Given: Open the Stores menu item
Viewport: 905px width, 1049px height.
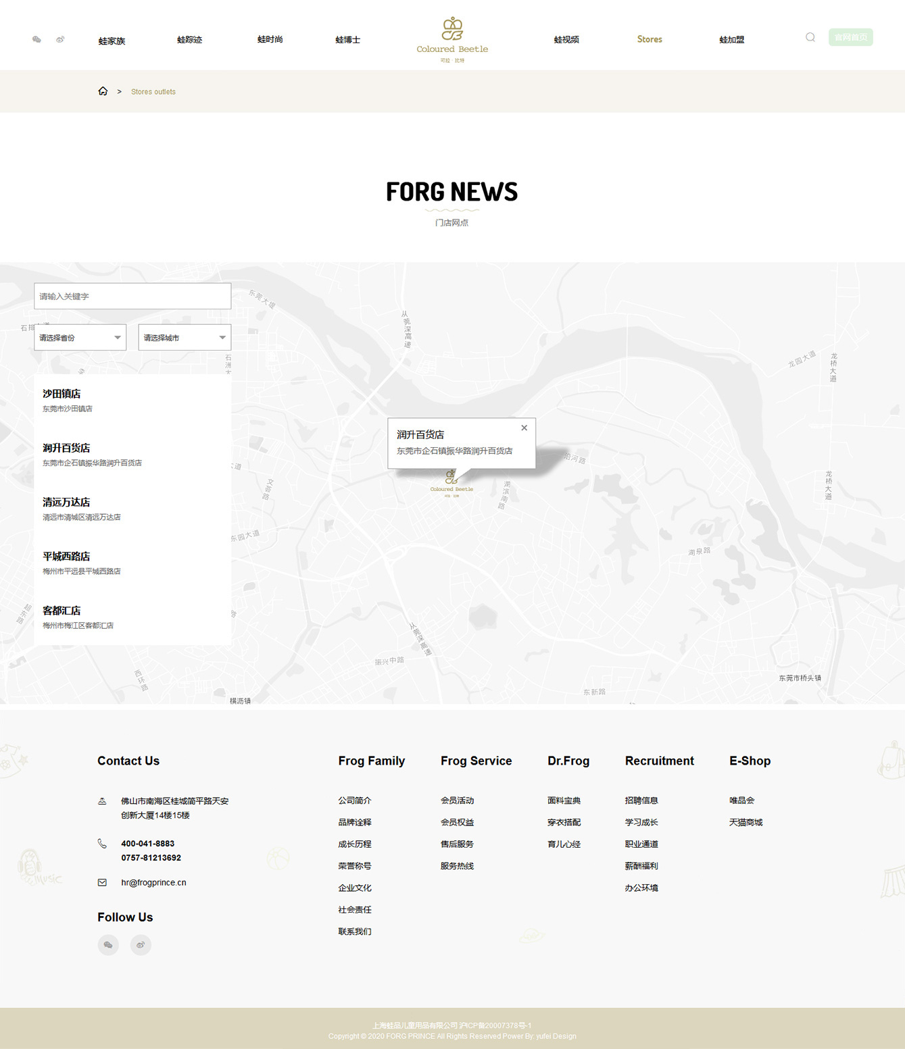Looking at the screenshot, I should pyautogui.click(x=649, y=40).
